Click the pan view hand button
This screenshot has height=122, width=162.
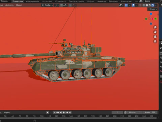click(155, 32)
